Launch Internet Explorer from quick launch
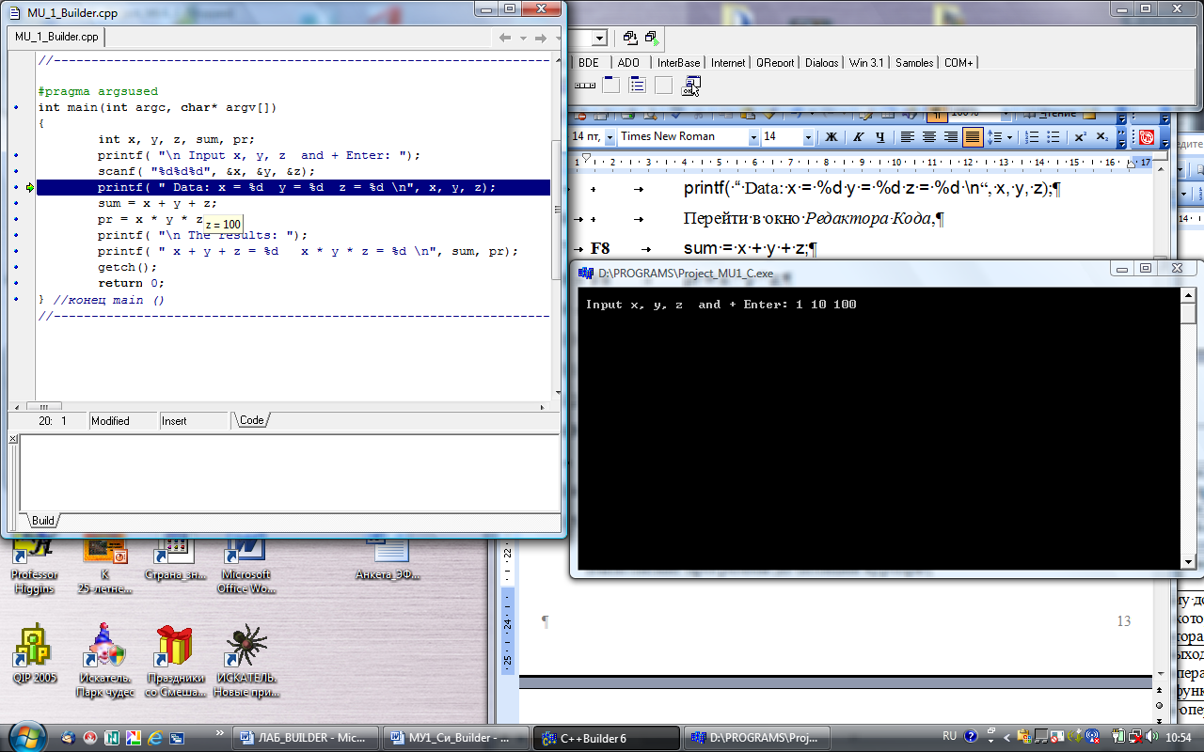The image size is (1204, 752). (153, 738)
